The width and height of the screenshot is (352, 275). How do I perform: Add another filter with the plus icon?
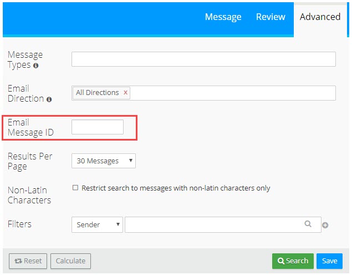(325, 225)
